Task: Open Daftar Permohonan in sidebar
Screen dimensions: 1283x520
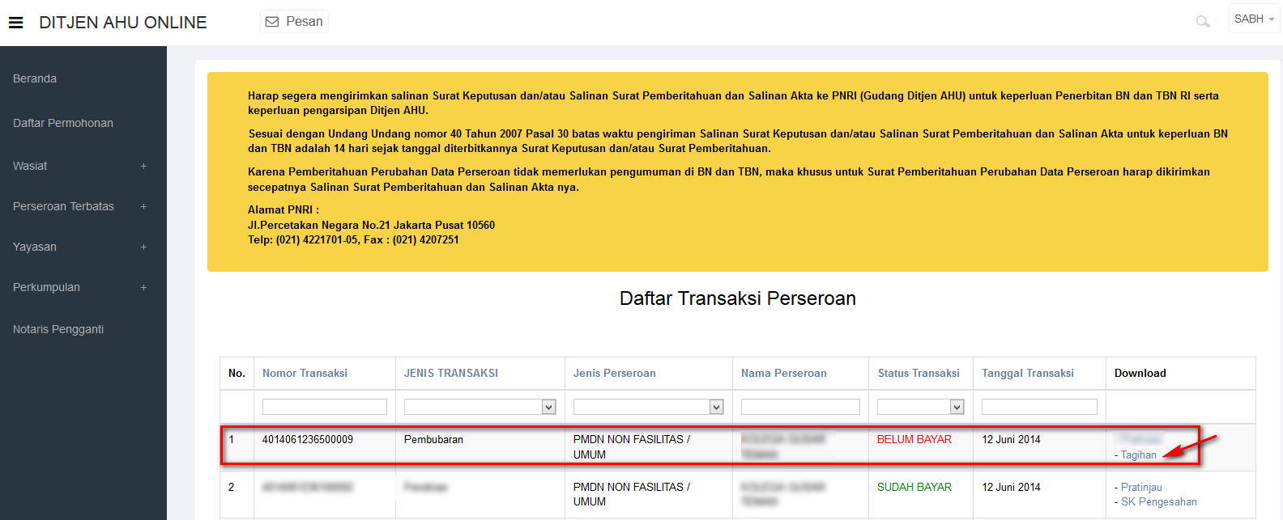Action: click(63, 123)
